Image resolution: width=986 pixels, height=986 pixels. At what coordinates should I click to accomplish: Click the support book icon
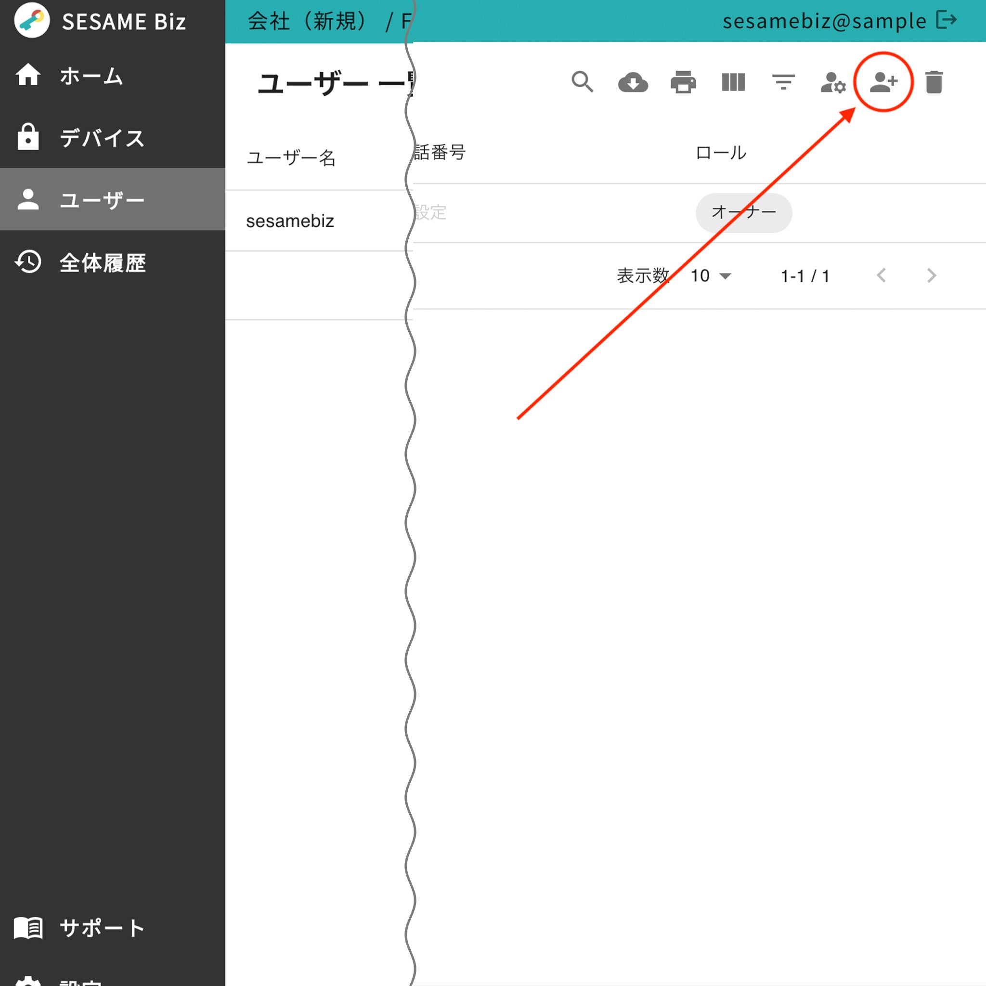(x=28, y=927)
